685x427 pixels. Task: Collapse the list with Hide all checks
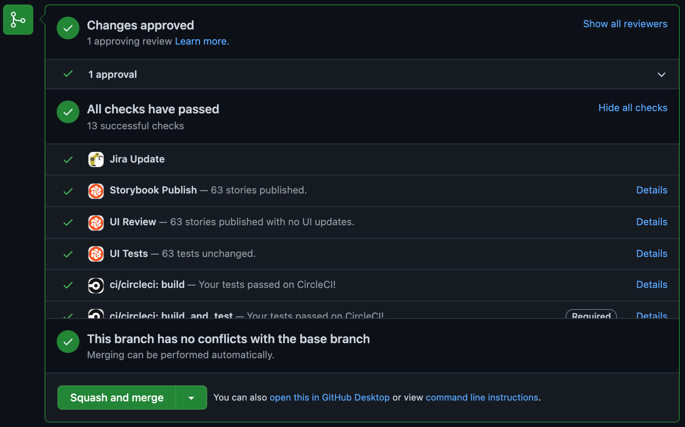(633, 108)
